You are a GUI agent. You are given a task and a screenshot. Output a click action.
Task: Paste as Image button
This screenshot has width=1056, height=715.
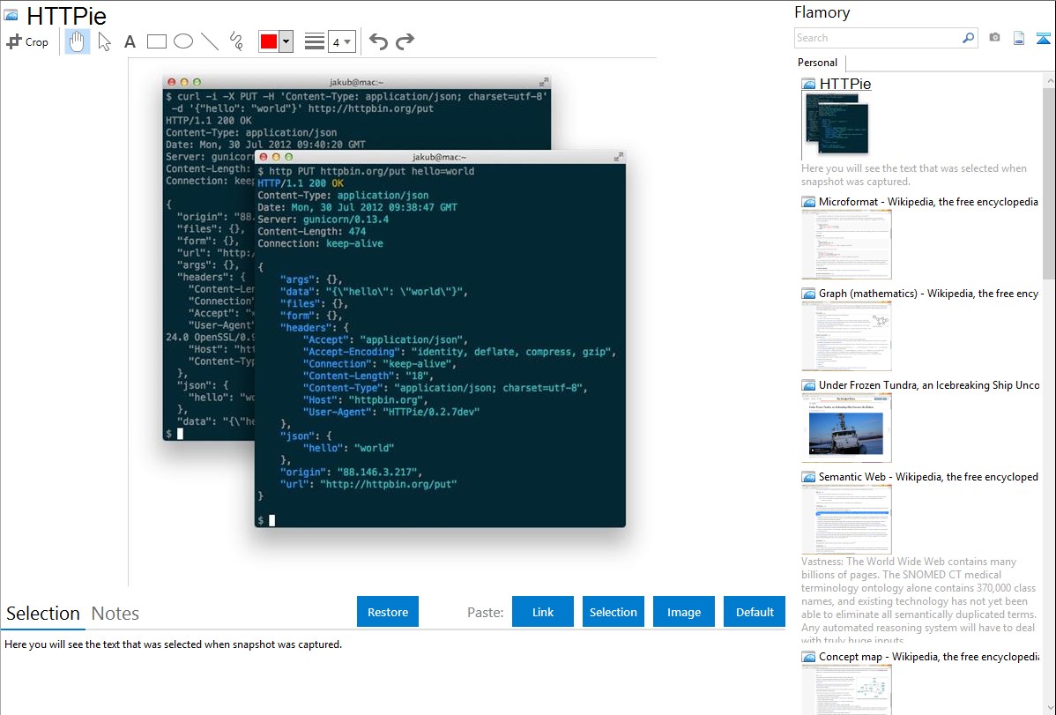tap(683, 612)
